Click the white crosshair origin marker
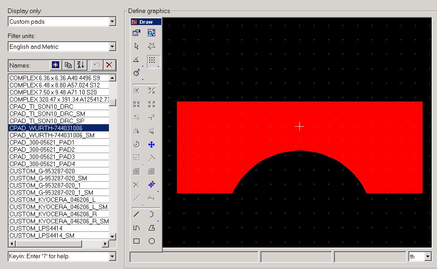Viewport: 437px width, 269px height. point(299,127)
